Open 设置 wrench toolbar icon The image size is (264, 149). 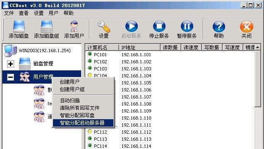click(104, 26)
